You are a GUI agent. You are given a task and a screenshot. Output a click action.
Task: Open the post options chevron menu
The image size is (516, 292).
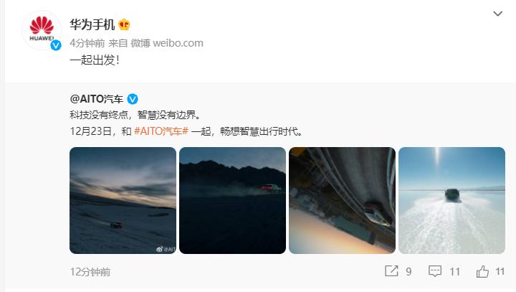497,14
